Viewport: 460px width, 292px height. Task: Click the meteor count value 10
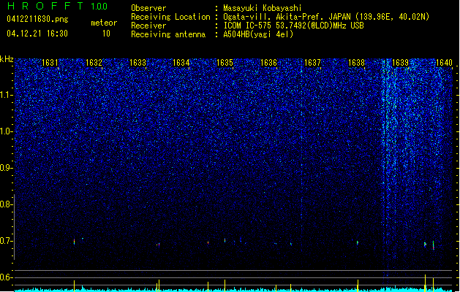pos(106,34)
